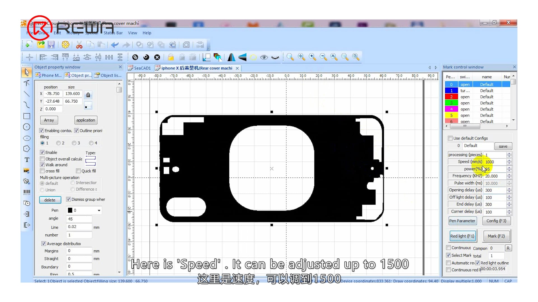538x302 pixels.
Task: Cut selection with the scissors icon
Action: point(79,45)
